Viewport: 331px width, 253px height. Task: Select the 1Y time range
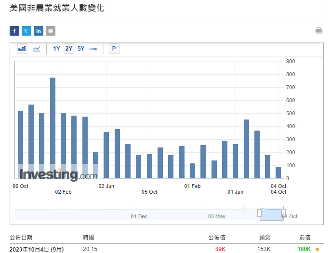[x=56, y=49]
